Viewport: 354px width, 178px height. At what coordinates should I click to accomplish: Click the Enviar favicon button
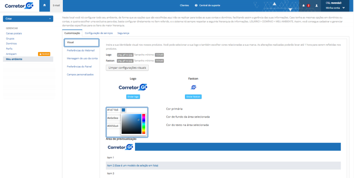pyautogui.click(x=193, y=96)
